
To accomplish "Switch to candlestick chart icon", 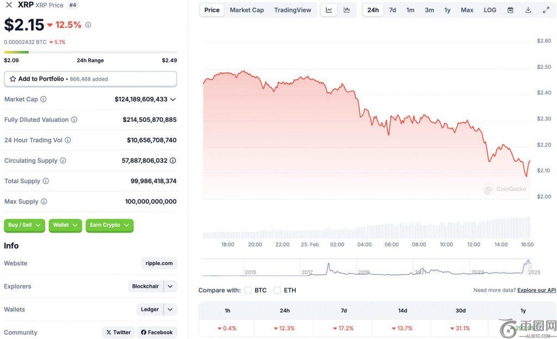I will tap(346, 10).
